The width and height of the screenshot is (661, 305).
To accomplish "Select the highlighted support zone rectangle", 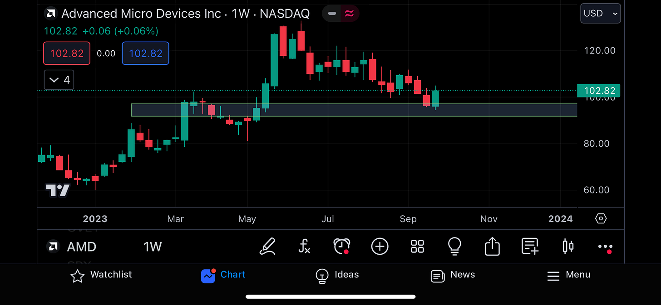I will [x=354, y=110].
